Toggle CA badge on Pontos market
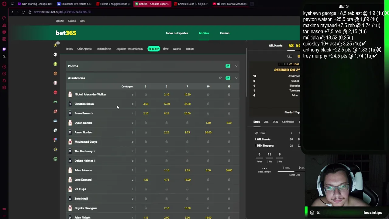Viewport: 389px width, 219px height. (228, 66)
